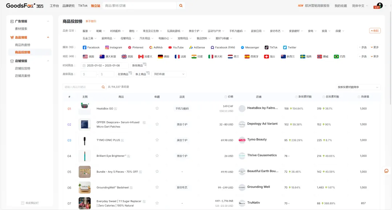The width and height of the screenshot is (392, 210).
Task: Select the Facebook media filter
Action: (x=91, y=47)
